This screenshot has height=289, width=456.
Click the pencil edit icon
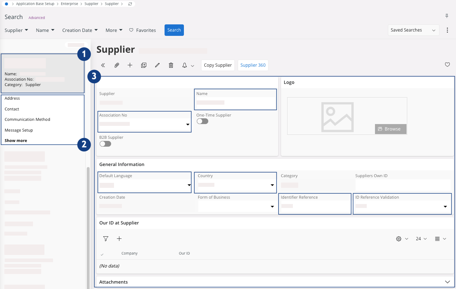click(157, 65)
